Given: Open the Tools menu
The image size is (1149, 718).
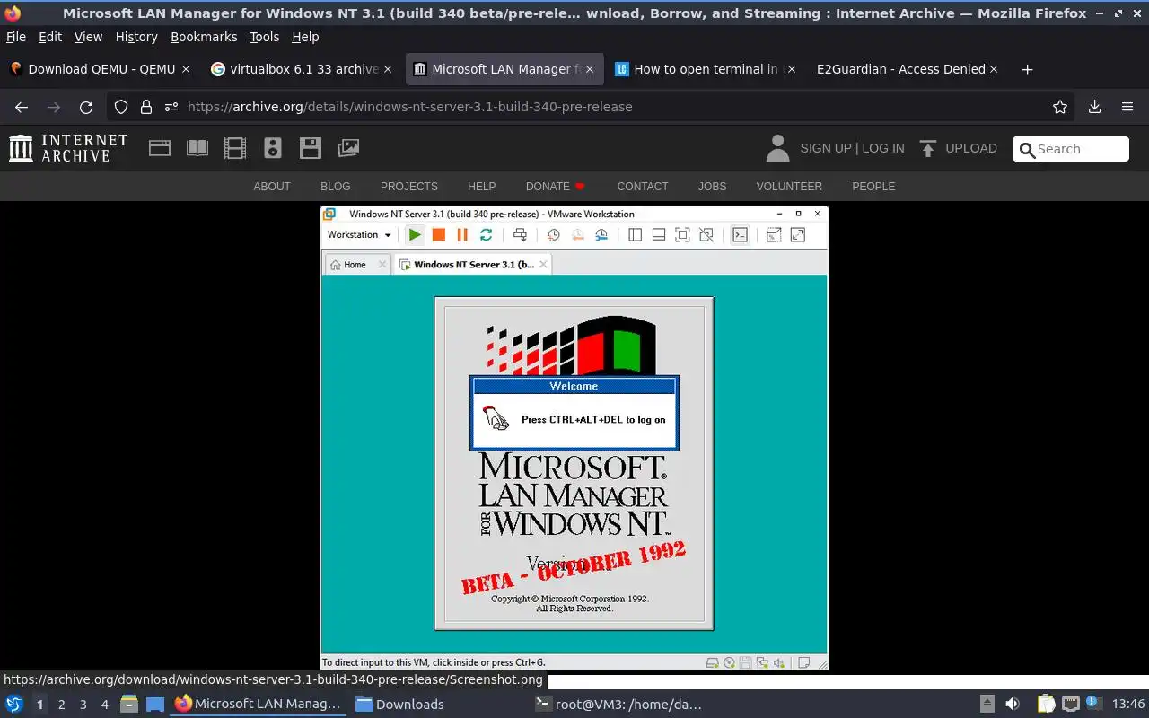Looking at the screenshot, I should pos(265,37).
